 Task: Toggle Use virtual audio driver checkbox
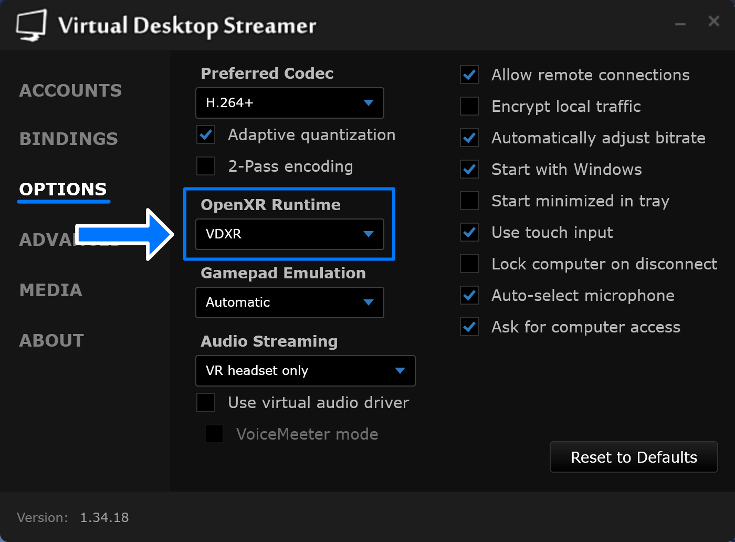click(x=206, y=403)
